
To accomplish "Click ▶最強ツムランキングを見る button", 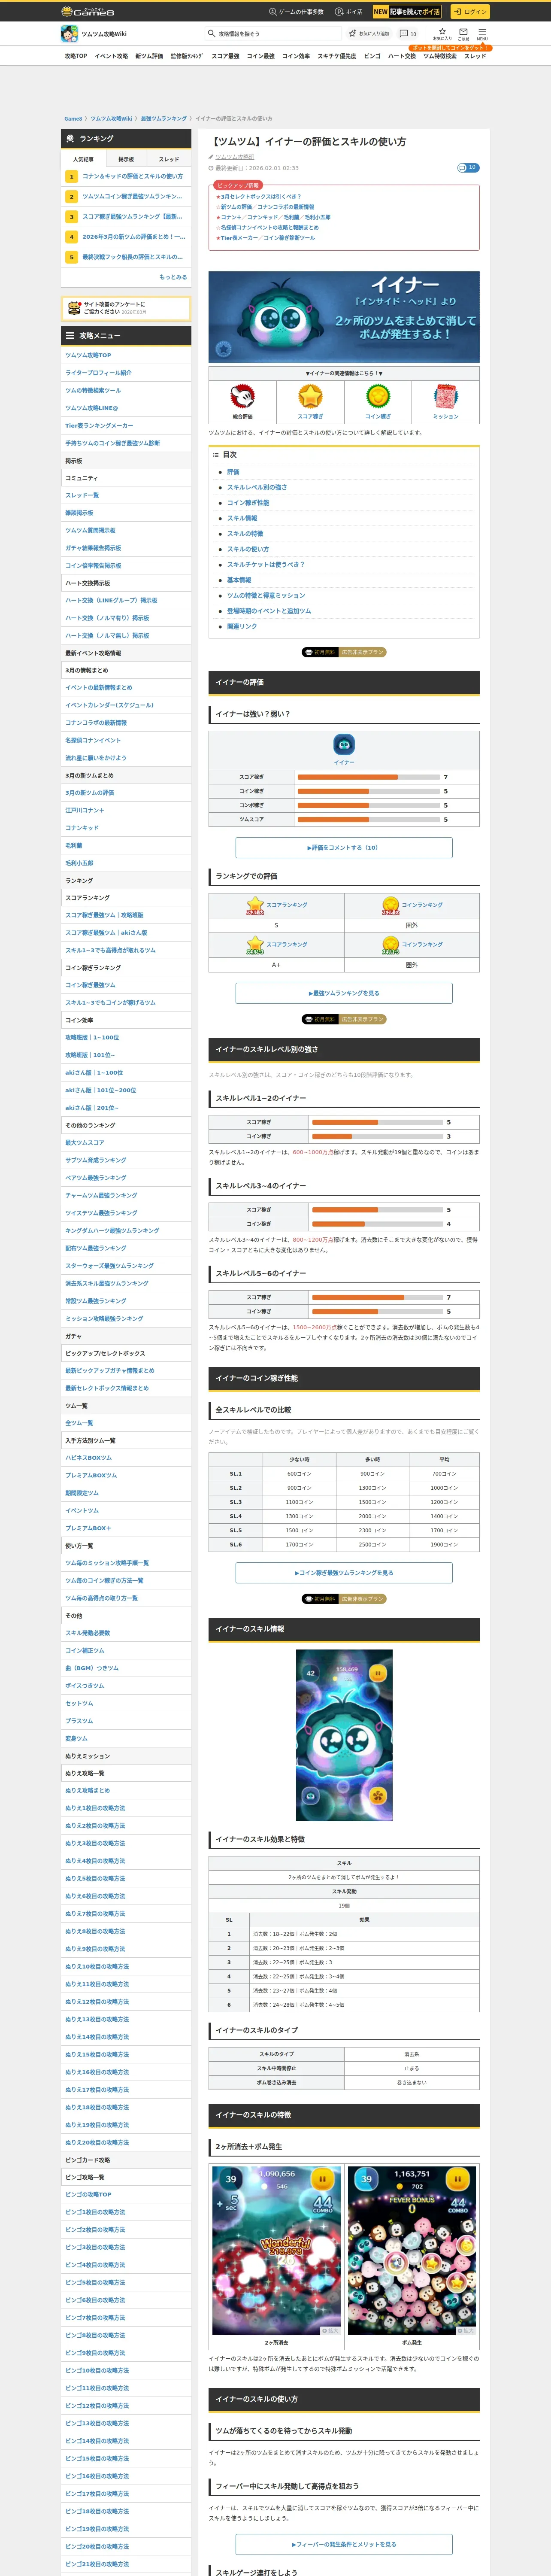I will [344, 993].
